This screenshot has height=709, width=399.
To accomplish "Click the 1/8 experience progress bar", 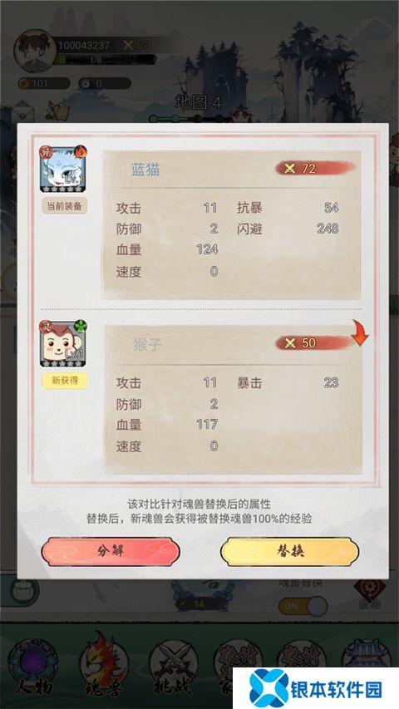I will (106, 60).
